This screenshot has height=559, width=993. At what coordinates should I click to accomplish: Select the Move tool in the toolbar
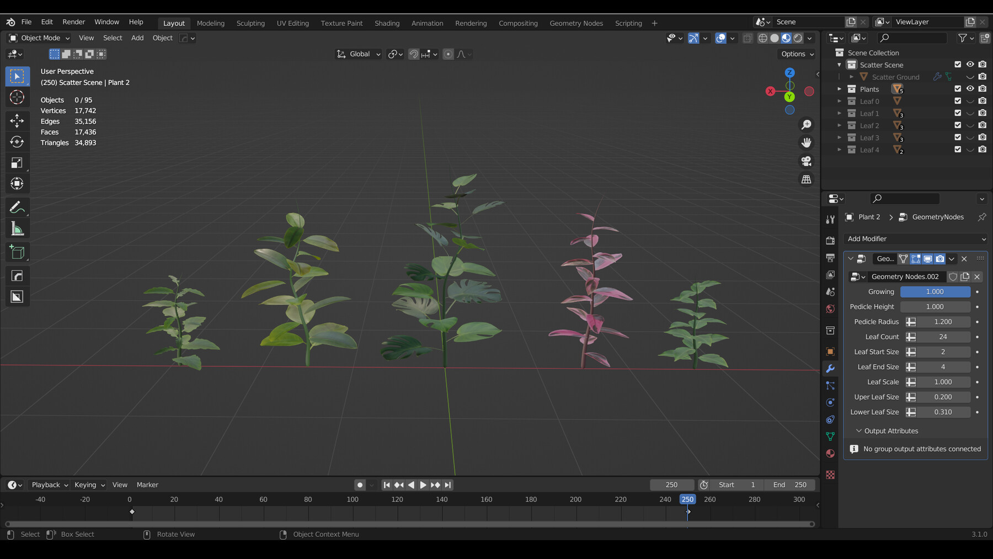click(17, 120)
